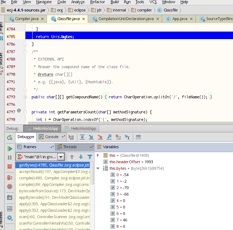The height and width of the screenshot is (230, 233).
Task: Select compile():480, Compiler stack frame
Action: tap(53, 178)
